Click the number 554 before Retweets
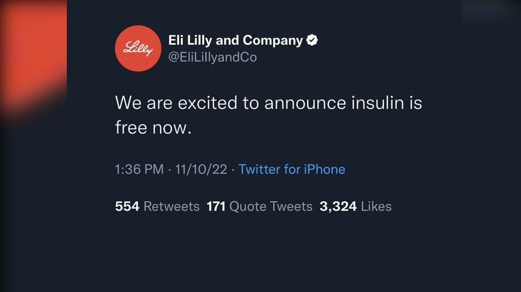This screenshot has height=292, width=521. click(x=127, y=206)
